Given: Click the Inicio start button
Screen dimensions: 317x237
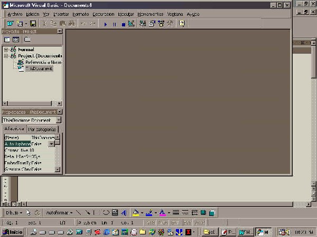Looking at the screenshot, I should [x=12, y=232].
